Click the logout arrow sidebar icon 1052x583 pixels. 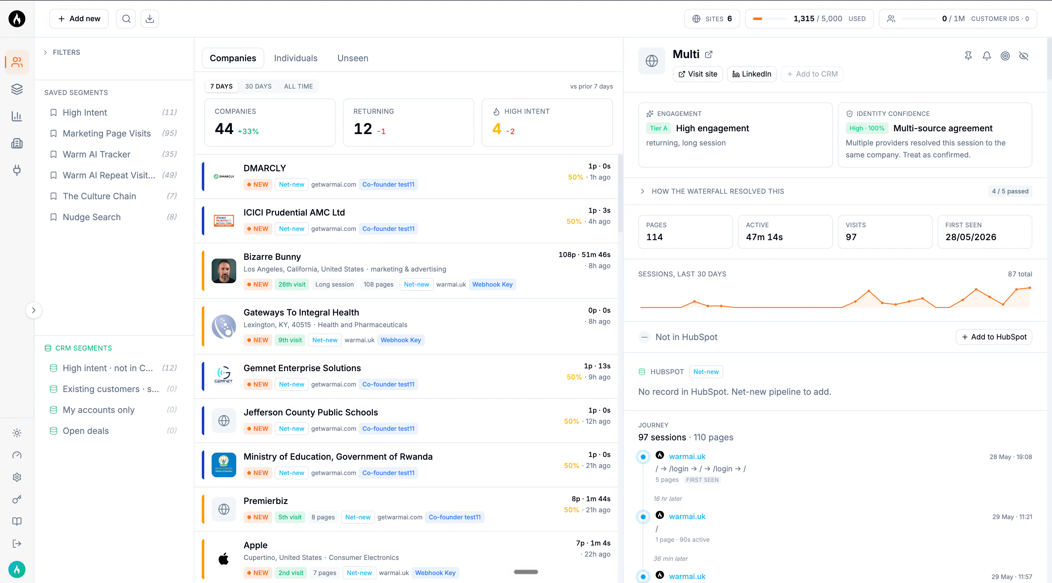point(17,543)
